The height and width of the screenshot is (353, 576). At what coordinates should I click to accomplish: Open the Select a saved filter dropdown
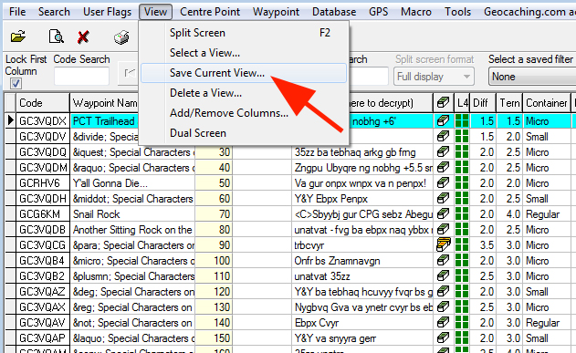(532, 77)
